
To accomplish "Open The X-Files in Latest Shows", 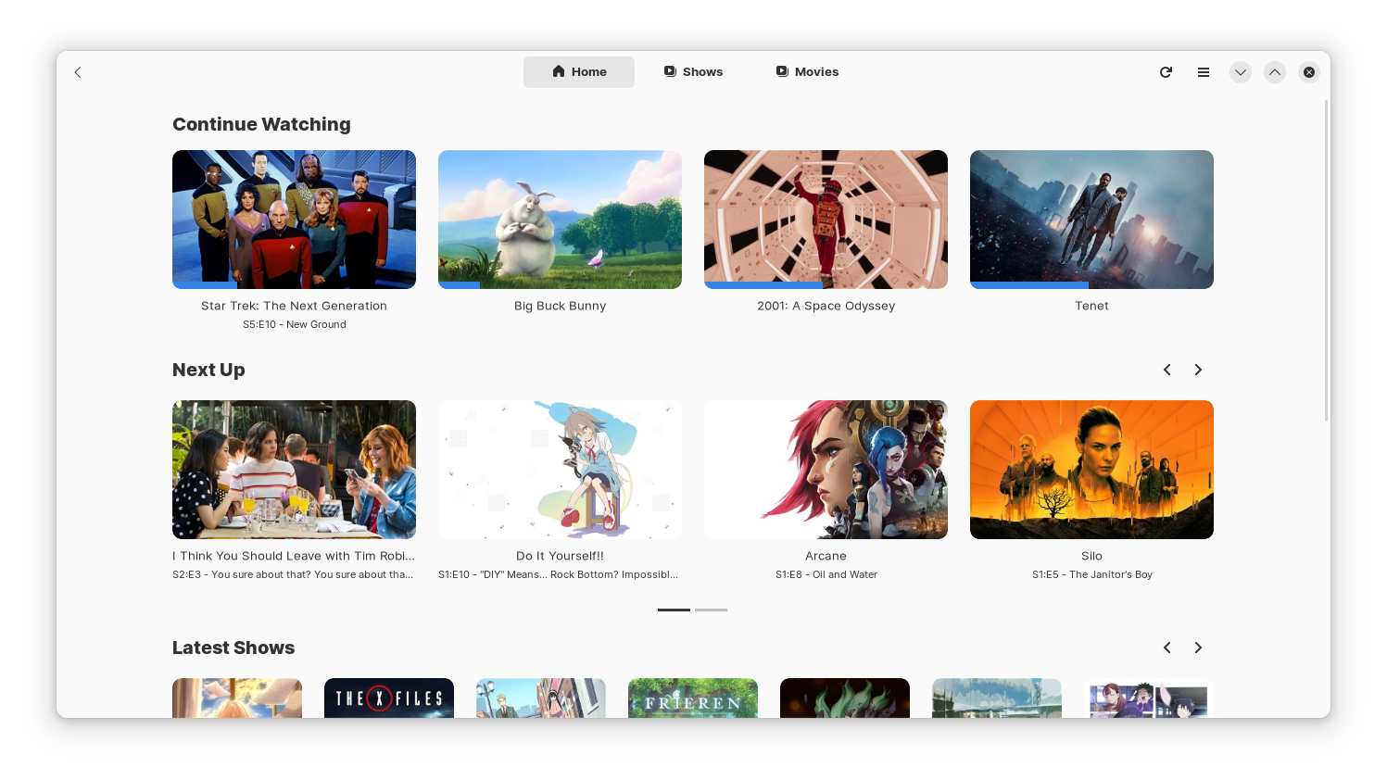I will click(389, 698).
